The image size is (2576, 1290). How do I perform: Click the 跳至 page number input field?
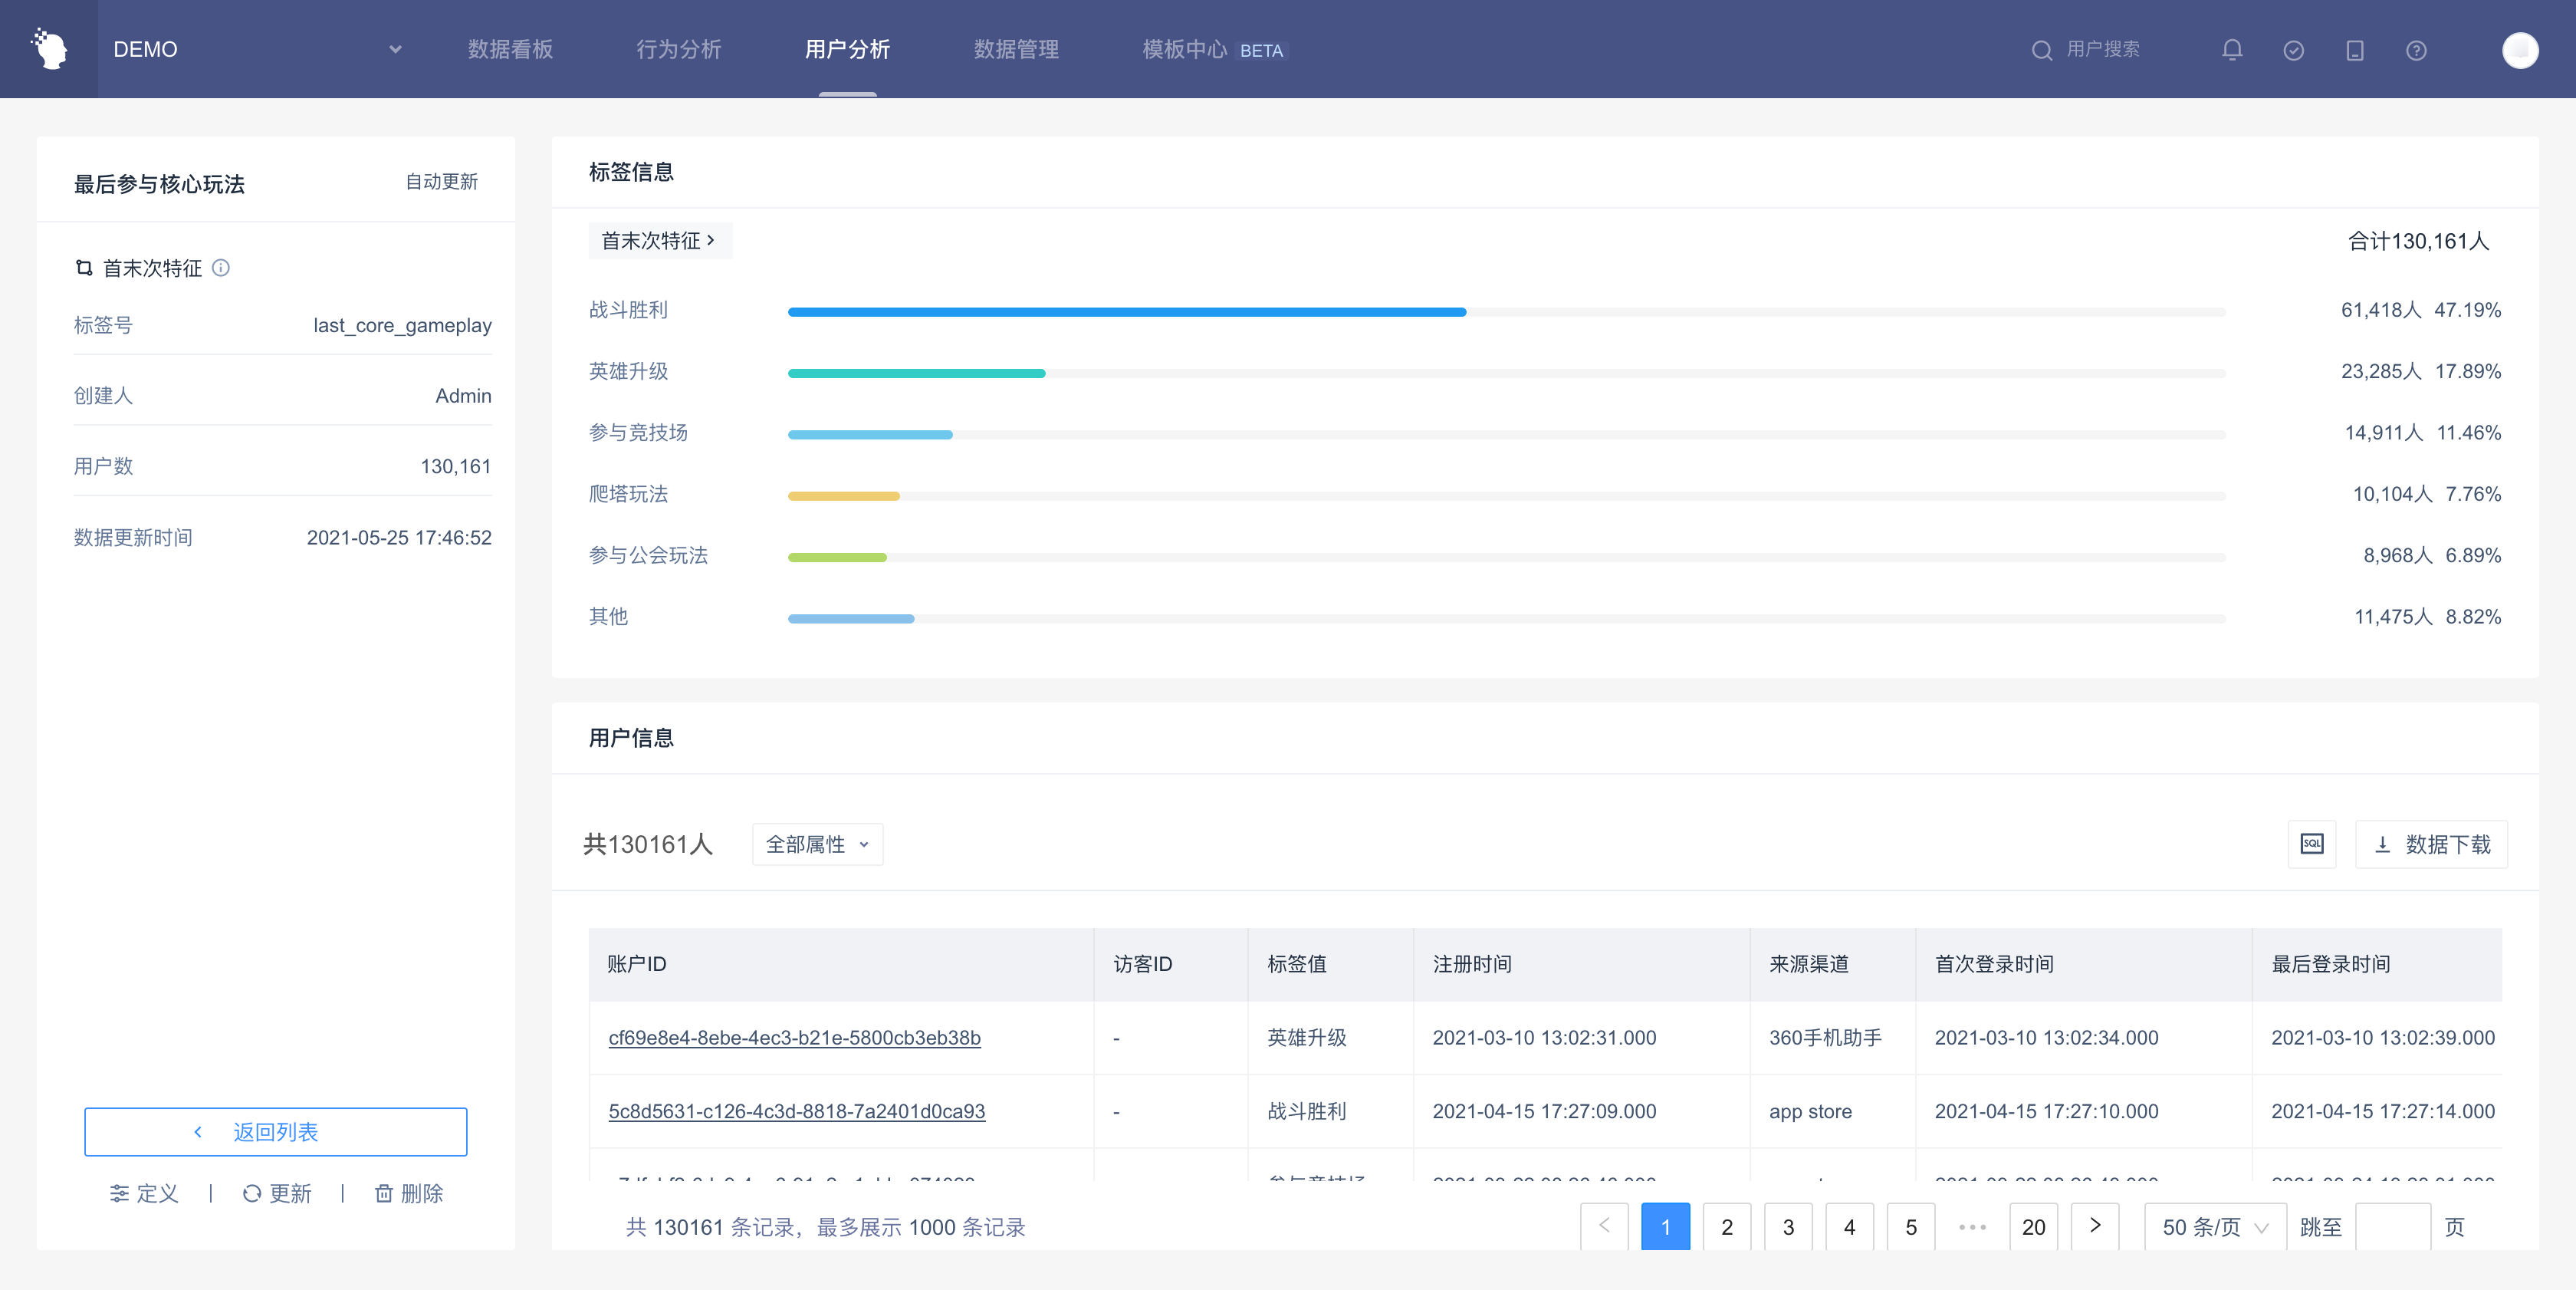[x=2392, y=1227]
